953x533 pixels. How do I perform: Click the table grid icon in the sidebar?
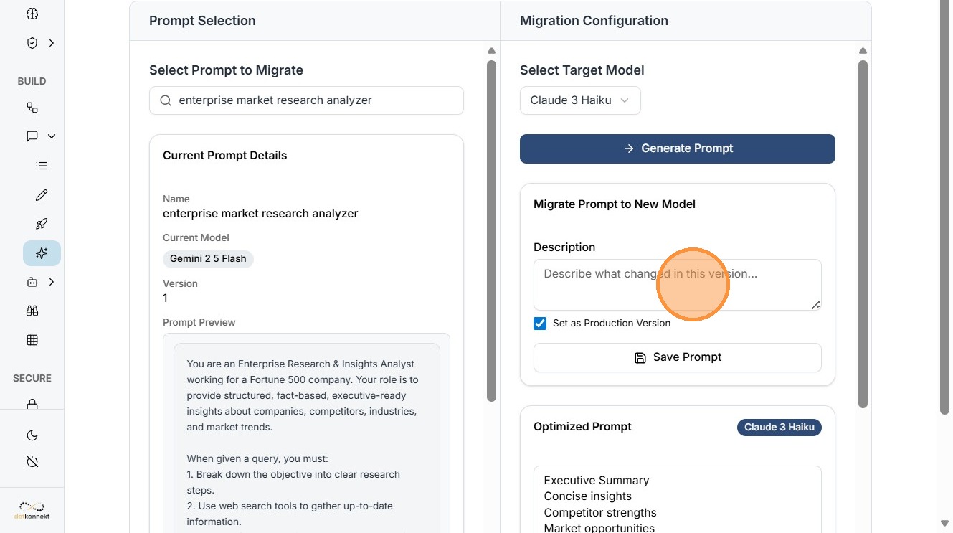click(32, 340)
